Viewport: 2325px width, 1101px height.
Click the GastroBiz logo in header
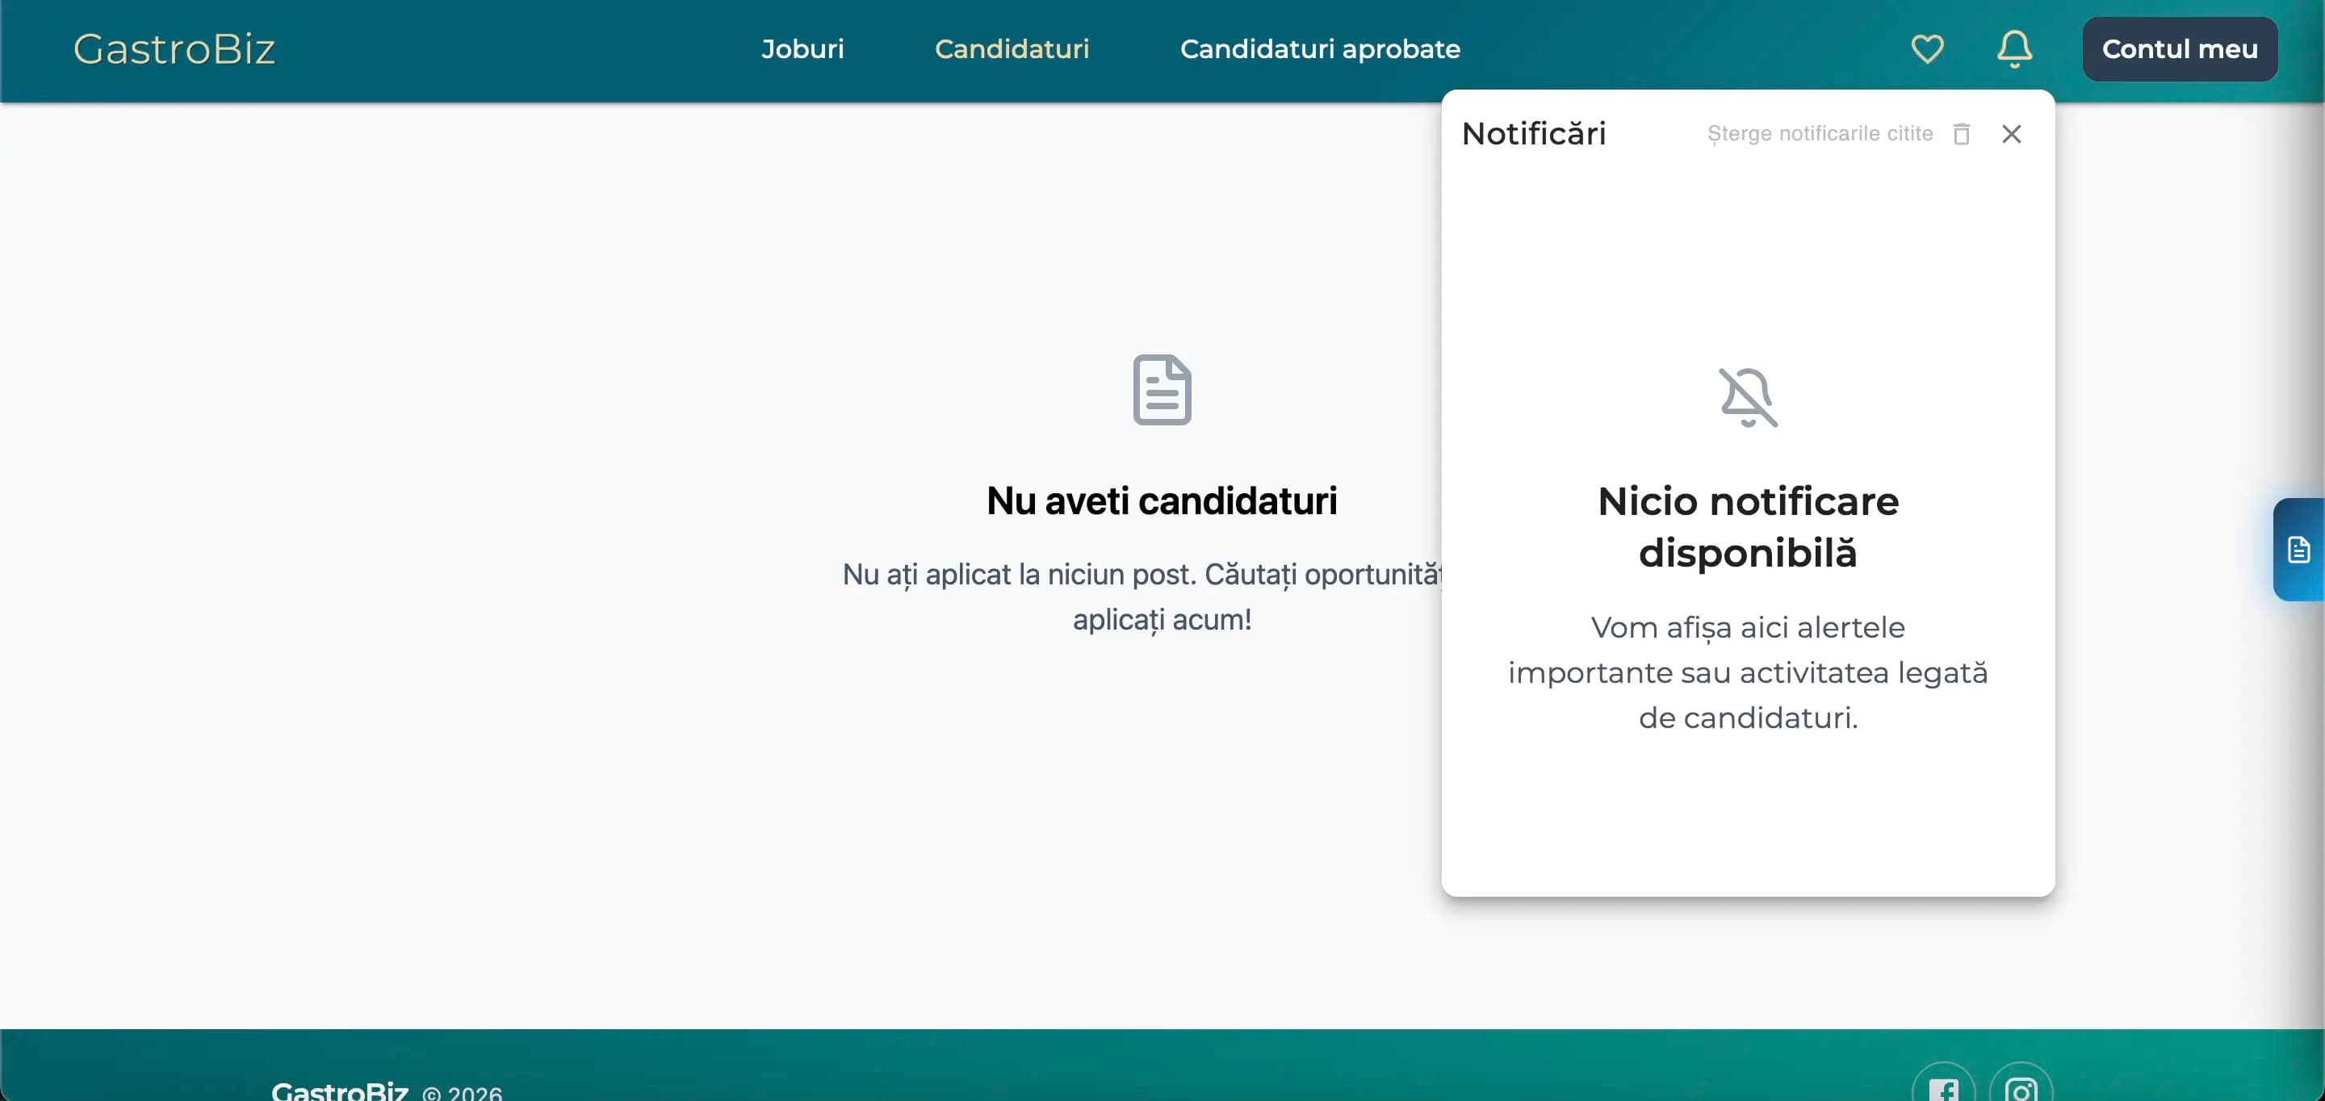click(x=174, y=48)
